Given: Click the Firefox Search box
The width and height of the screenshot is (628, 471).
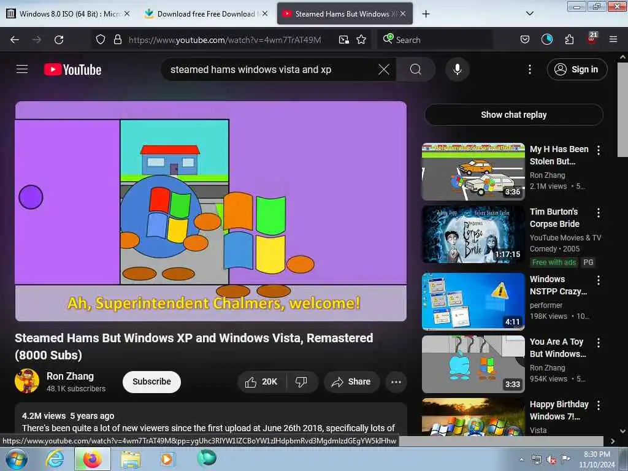Looking at the screenshot, I should [435, 40].
